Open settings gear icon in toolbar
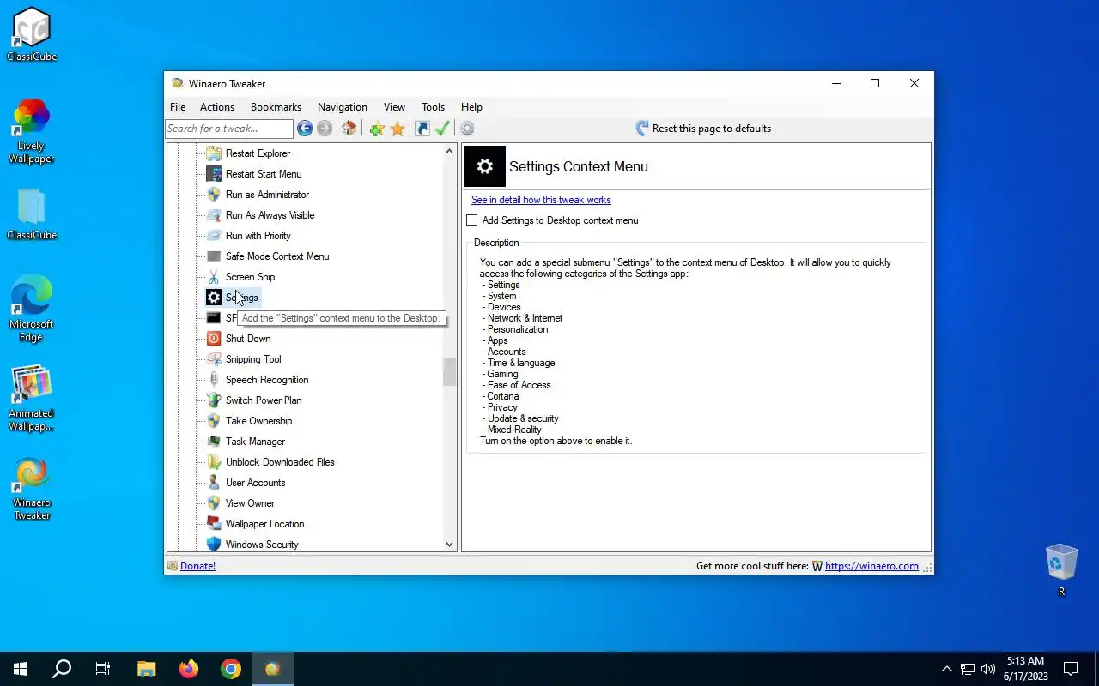 [467, 129]
